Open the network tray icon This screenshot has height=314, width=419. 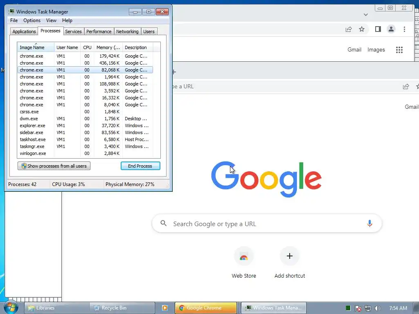click(x=368, y=308)
